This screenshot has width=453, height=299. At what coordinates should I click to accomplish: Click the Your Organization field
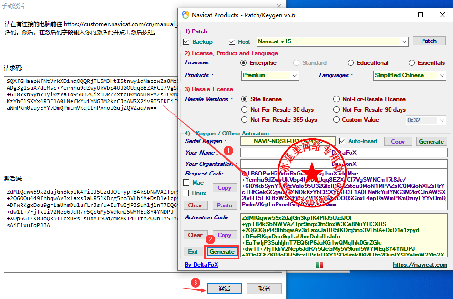pos(344,164)
